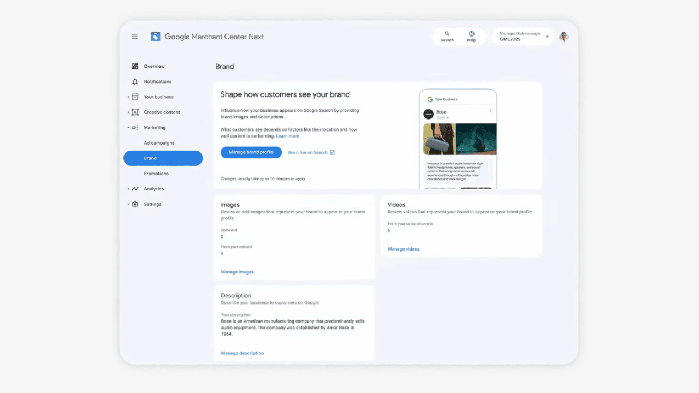The image size is (699, 393).
Task: Click the Notifications bell icon
Action: (135, 81)
